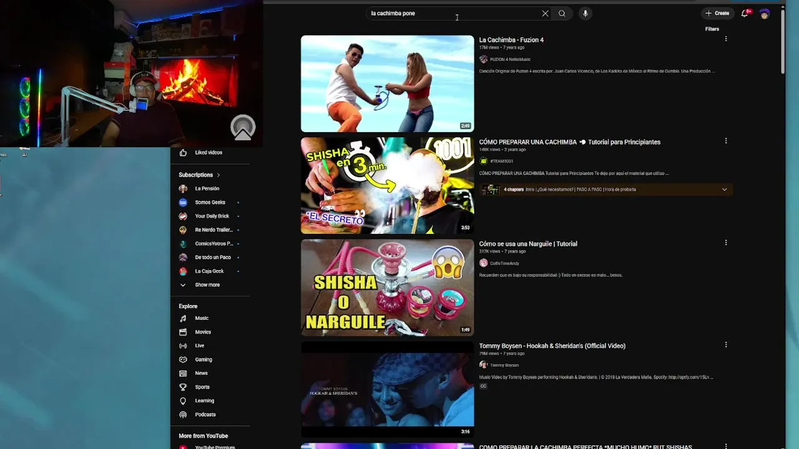Image resolution: width=799 pixels, height=449 pixels.
Task: Open 'CÓMO PREPARAR UNA CACHIMBA' title link
Action: point(569,142)
